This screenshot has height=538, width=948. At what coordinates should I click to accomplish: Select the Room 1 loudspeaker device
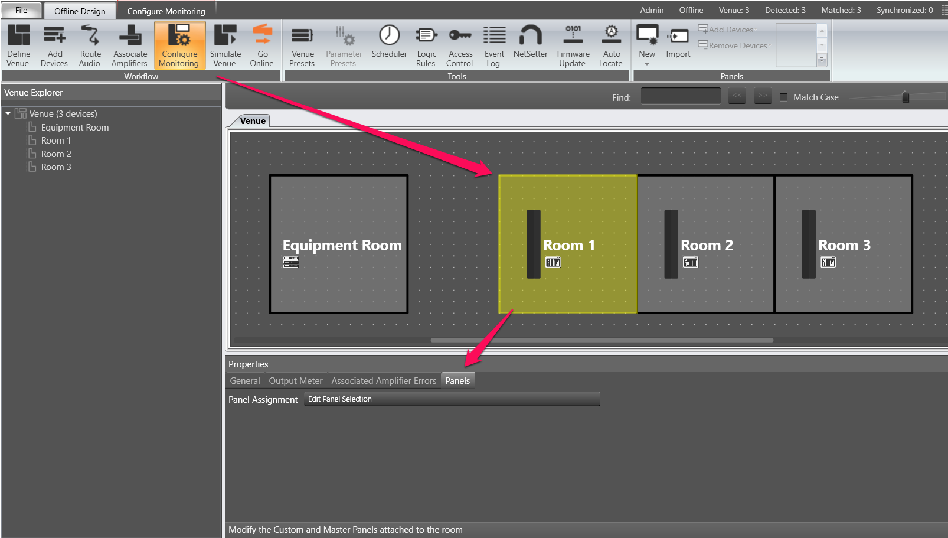click(534, 244)
